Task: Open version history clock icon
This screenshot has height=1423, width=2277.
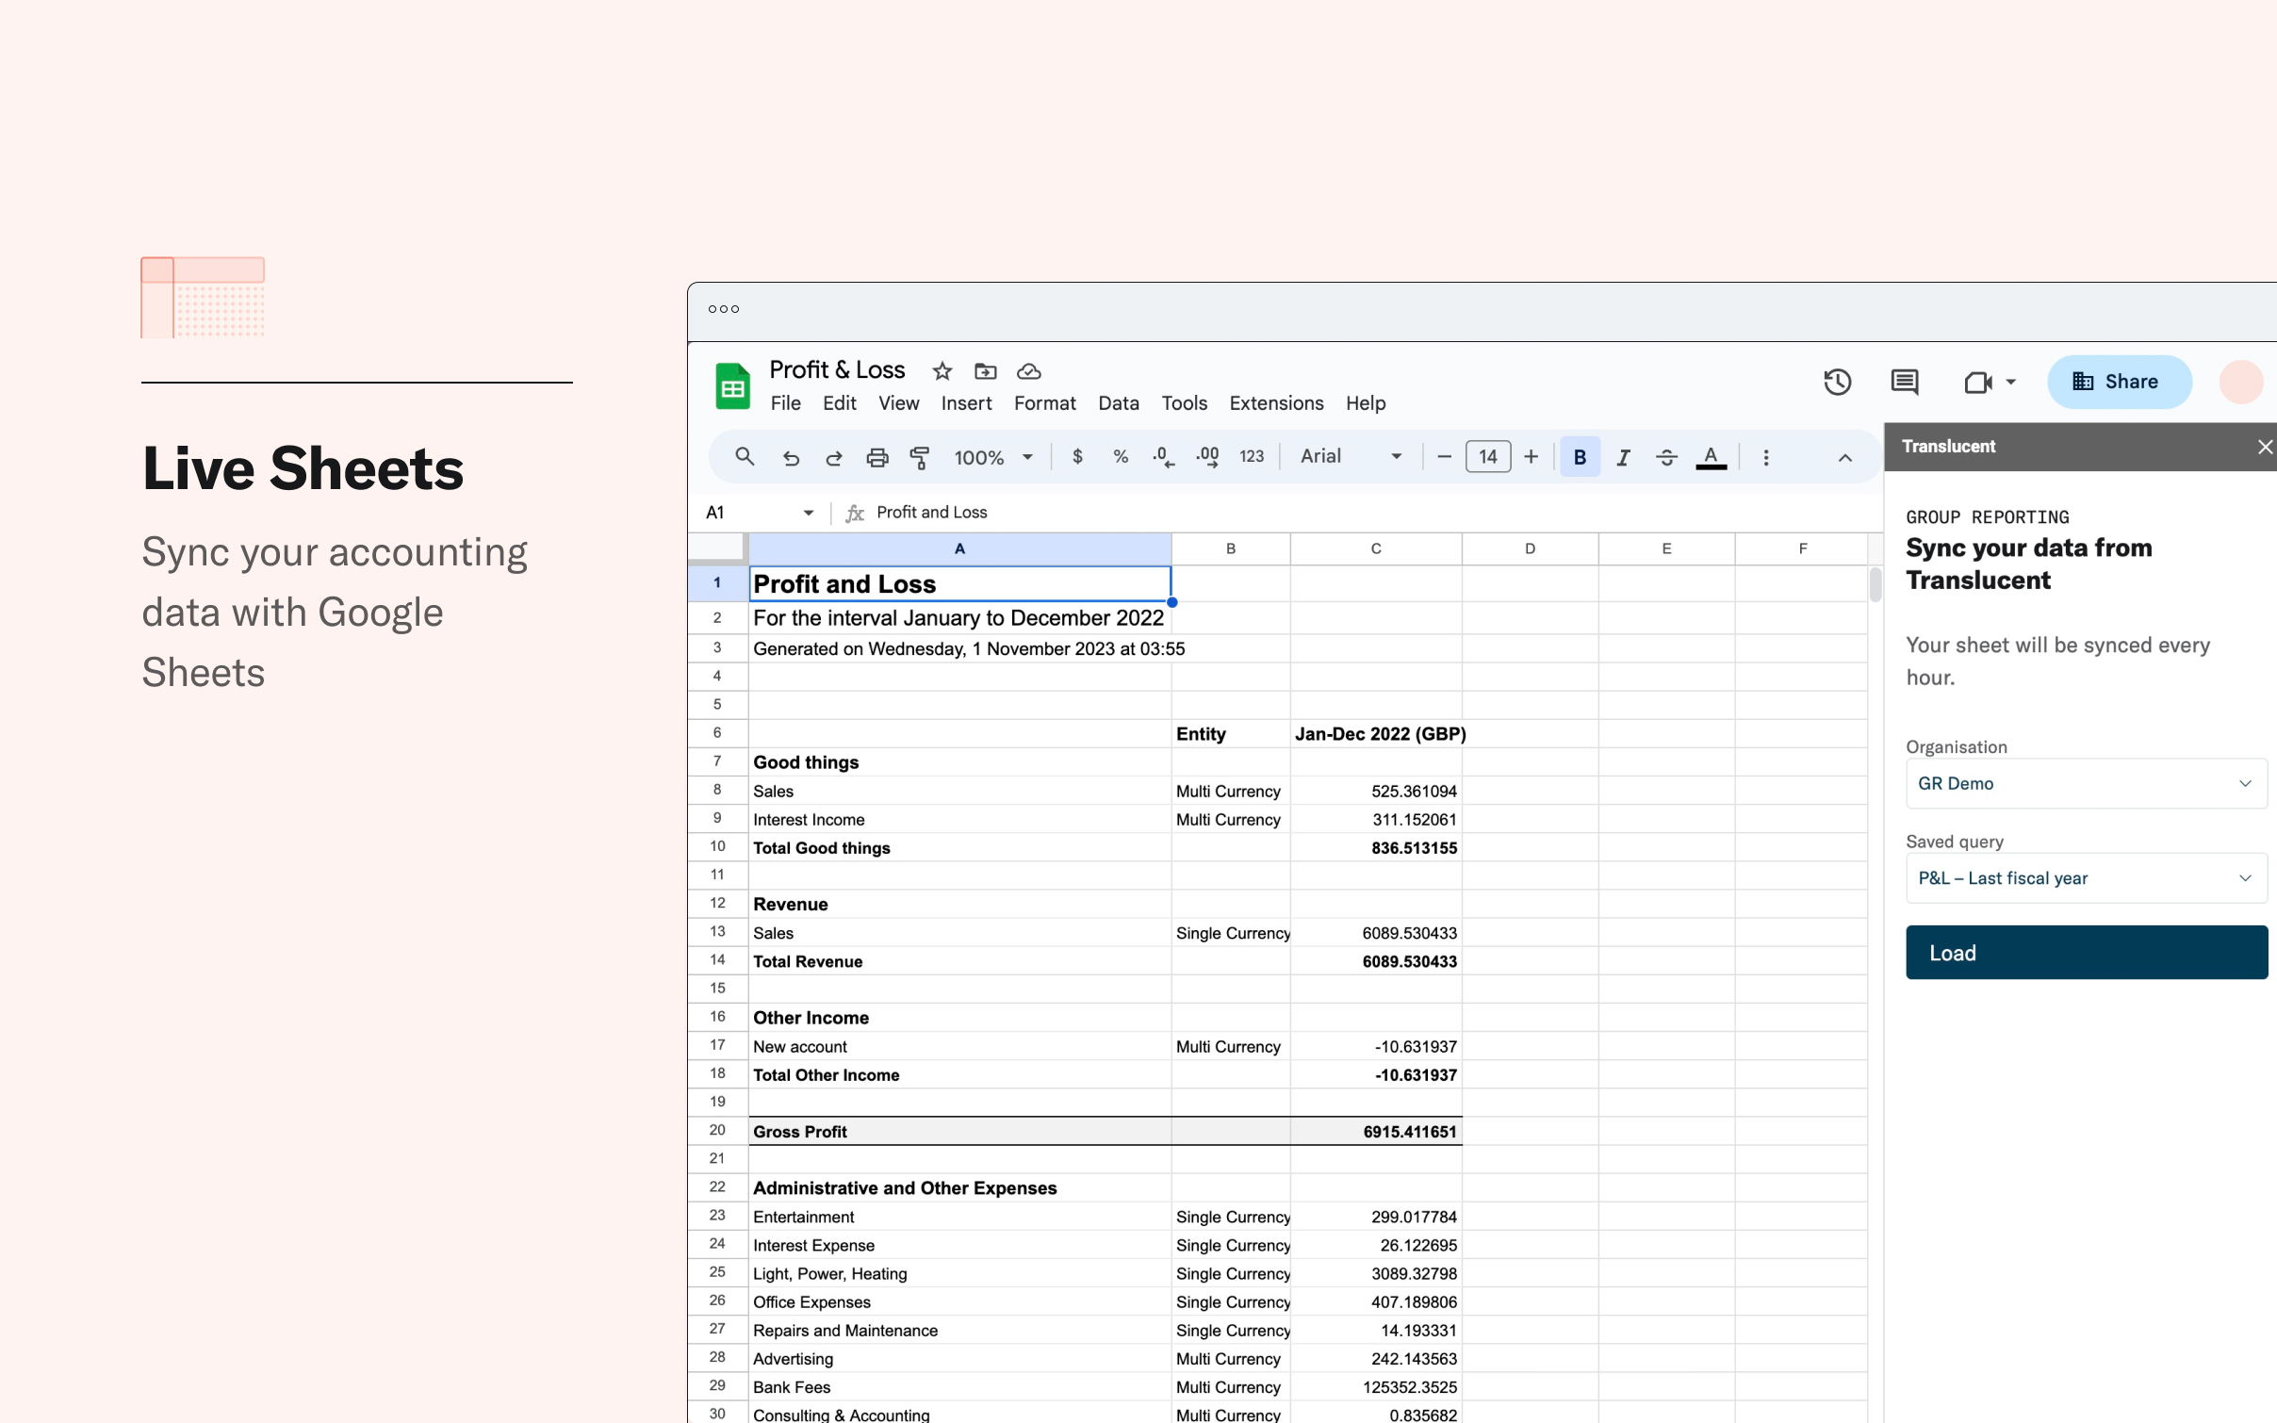Action: [1837, 382]
